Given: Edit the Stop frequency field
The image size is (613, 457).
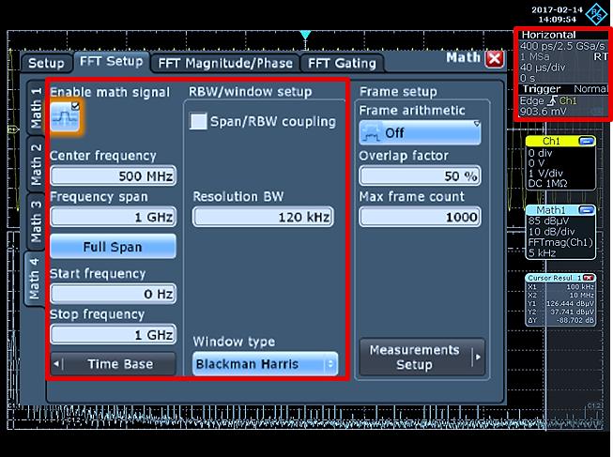Looking at the screenshot, I should [x=113, y=334].
